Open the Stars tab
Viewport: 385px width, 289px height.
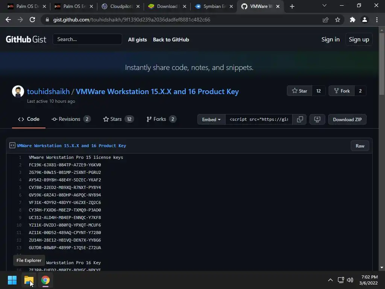pyautogui.click(x=118, y=119)
